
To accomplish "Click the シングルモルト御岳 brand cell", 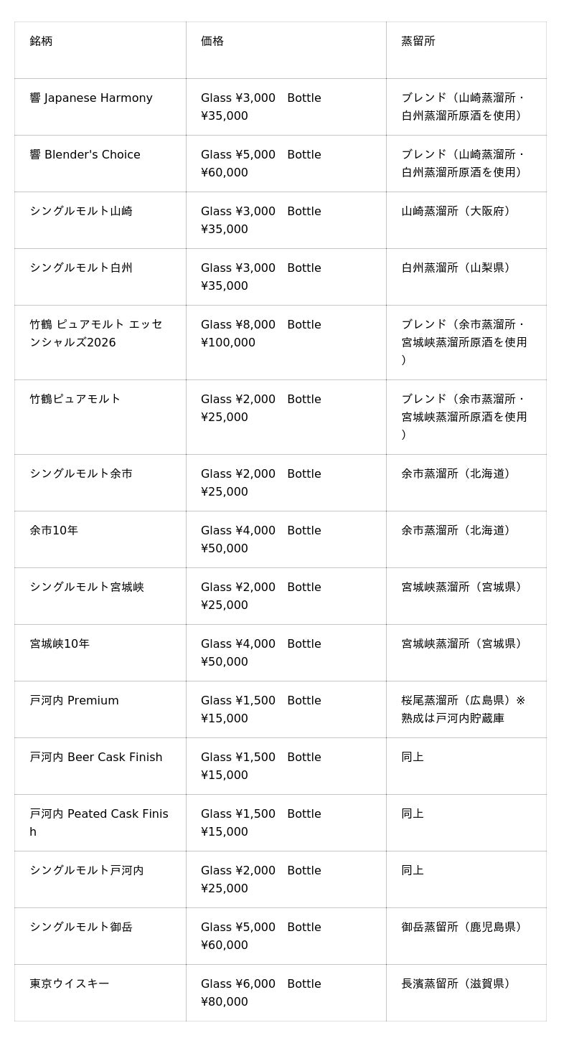I will pos(100,935).
